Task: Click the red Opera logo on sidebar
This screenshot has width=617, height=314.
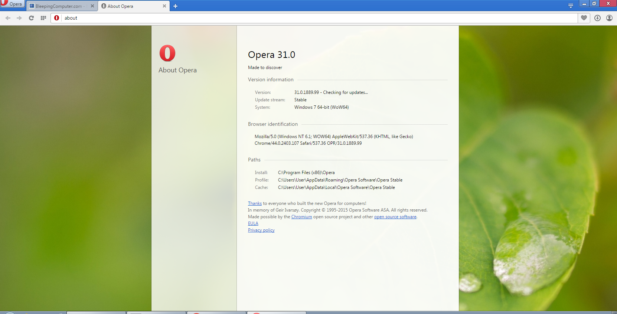Action: [x=167, y=53]
